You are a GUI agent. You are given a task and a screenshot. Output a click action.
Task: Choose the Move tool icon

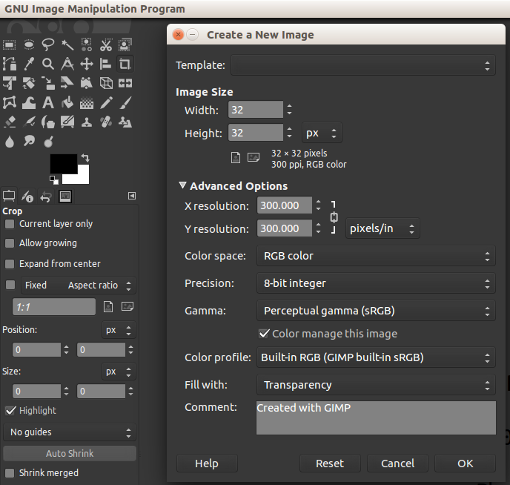(x=87, y=64)
